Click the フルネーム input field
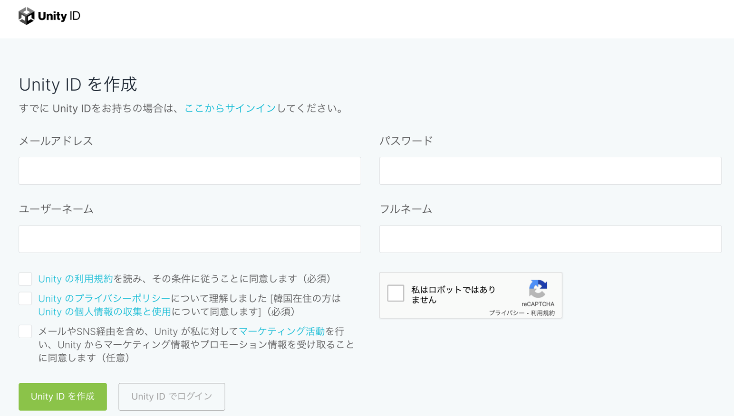Image resolution: width=734 pixels, height=416 pixels. [550, 239]
